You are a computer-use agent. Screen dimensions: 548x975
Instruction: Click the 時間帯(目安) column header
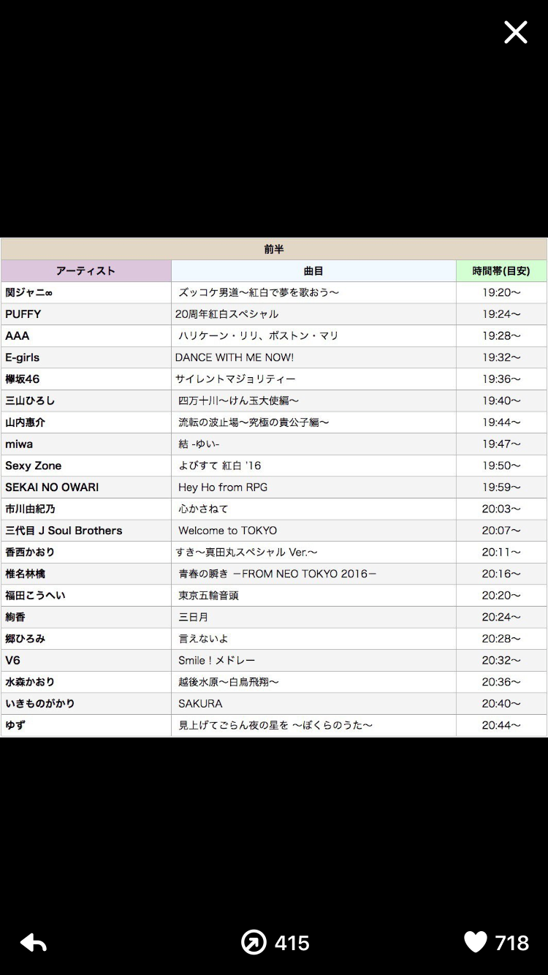point(501,271)
